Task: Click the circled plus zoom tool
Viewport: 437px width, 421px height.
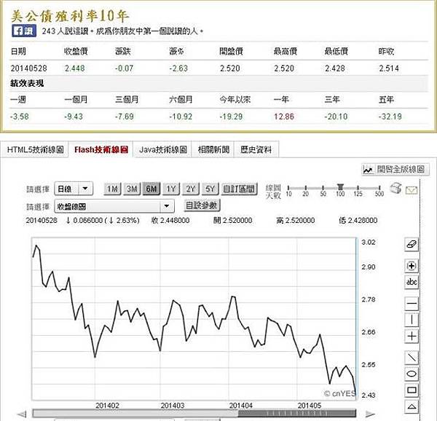Action: [x=412, y=266]
